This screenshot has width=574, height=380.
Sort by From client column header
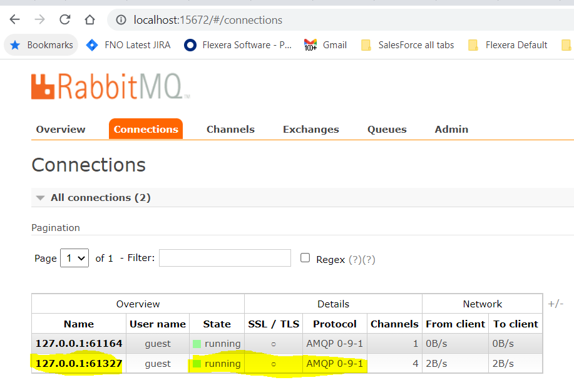tap(455, 324)
